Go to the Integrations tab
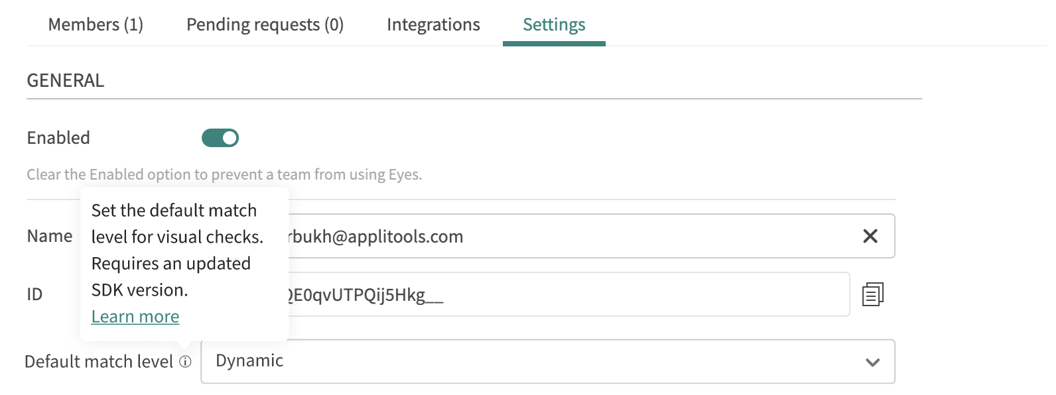This screenshot has width=1056, height=395. coord(433,25)
